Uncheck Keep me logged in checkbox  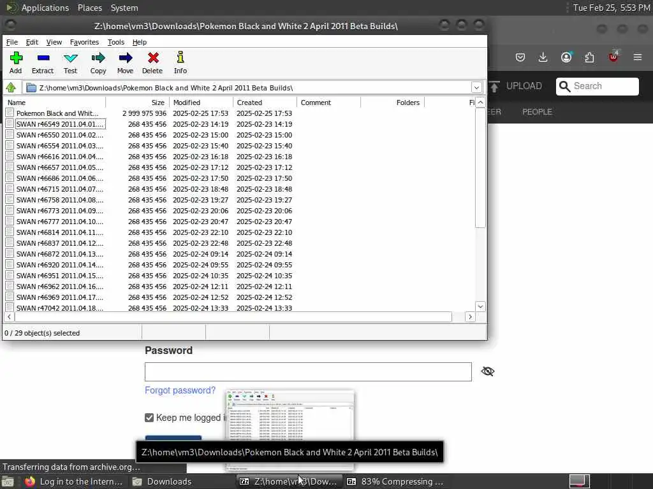149,418
